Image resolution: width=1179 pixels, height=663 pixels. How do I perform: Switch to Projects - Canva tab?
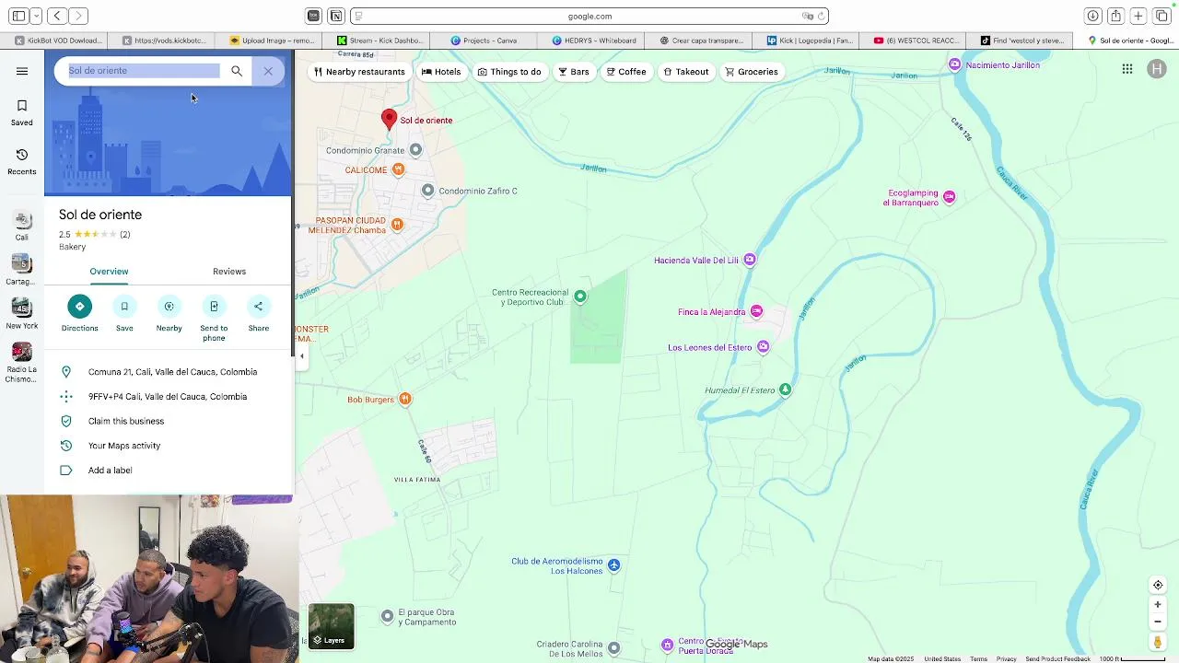click(484, 41)
